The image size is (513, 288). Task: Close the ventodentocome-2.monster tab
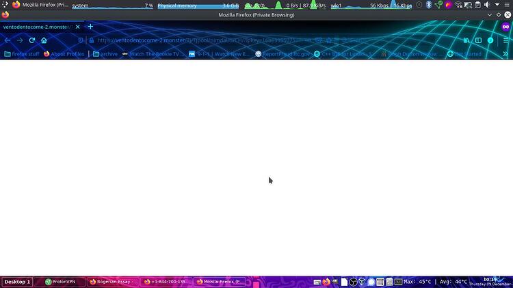click(77, 27)
